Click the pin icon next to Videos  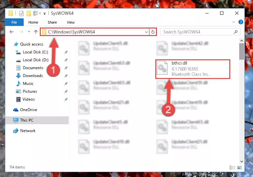[x=66, y=100]
